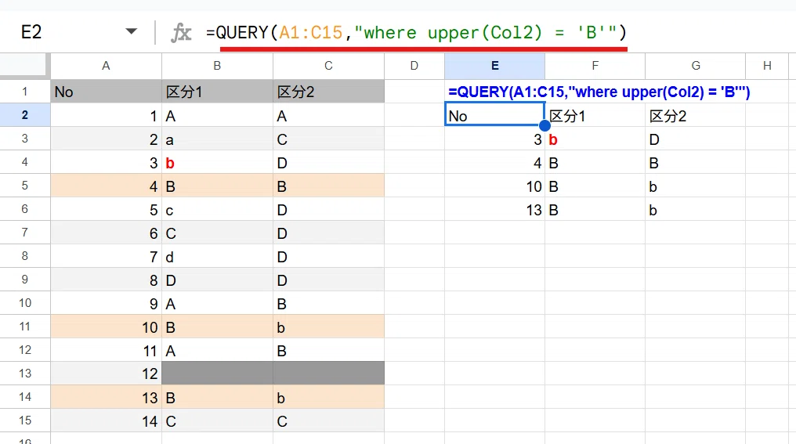Click cell F2 '区分1'

[x=595, y=115]
